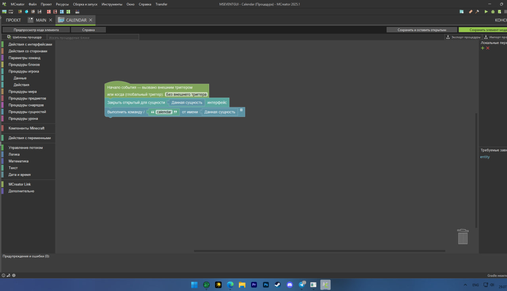
Task: Click the gear icon in bottom status bar
Action: pyautogui.click(x=14, y=275)
